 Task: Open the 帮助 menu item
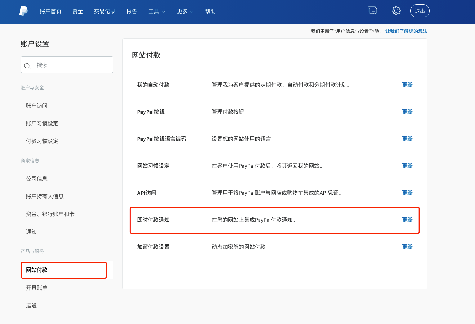click(210, 12)
